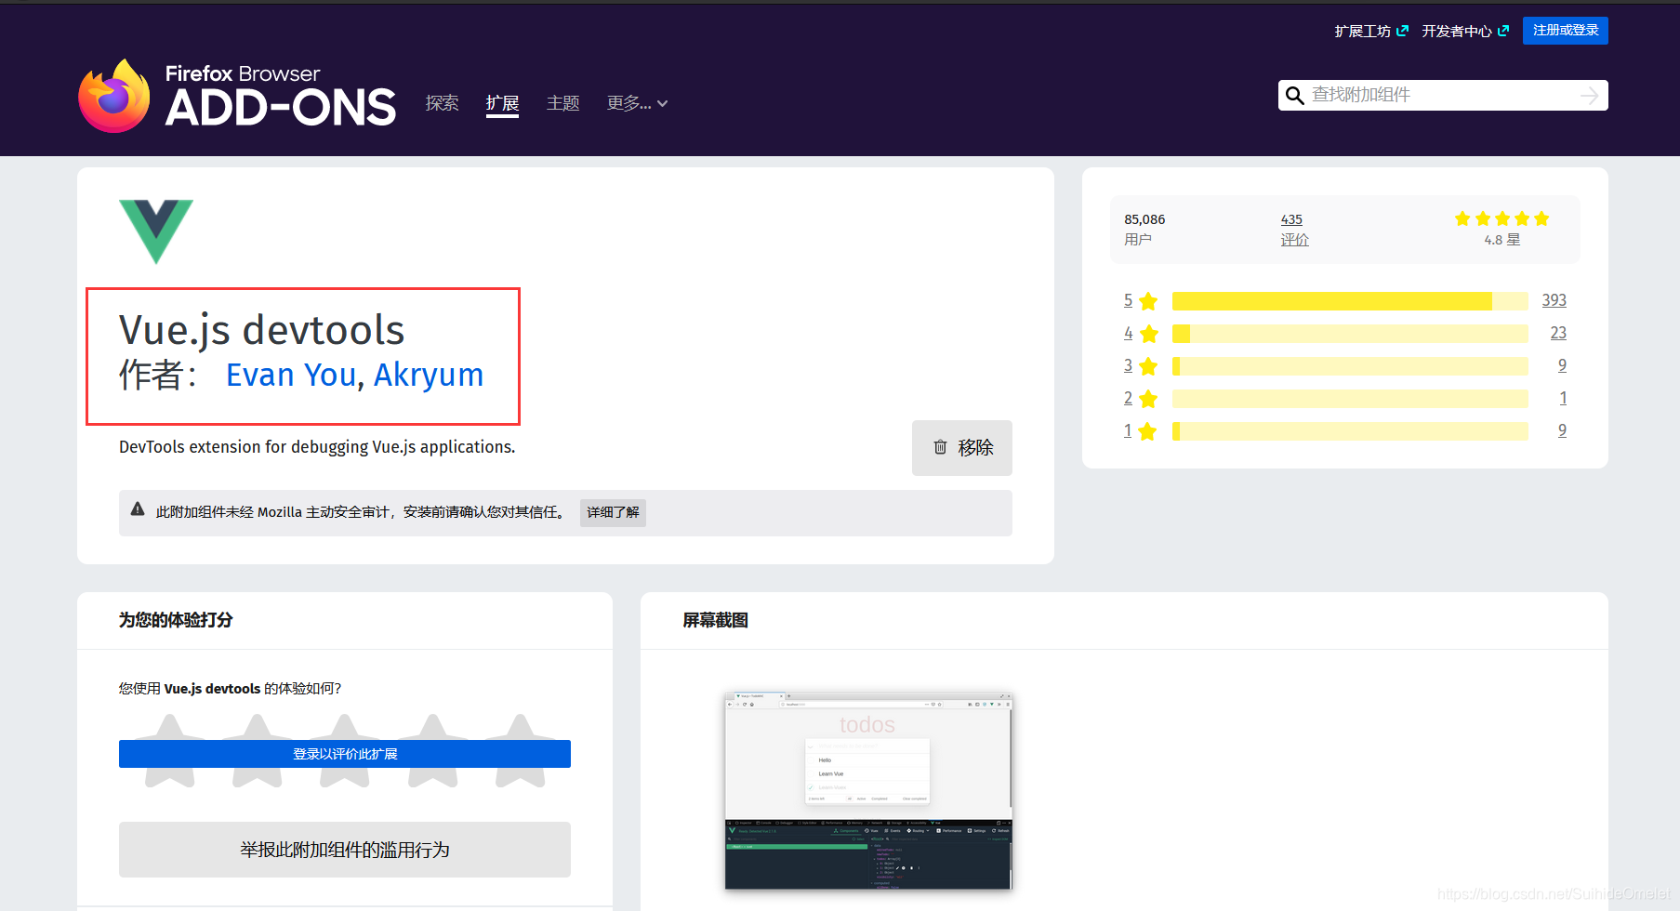Click the 注册或登录 button
This screenshot has height=911, width=1680.
(1566, 31)
